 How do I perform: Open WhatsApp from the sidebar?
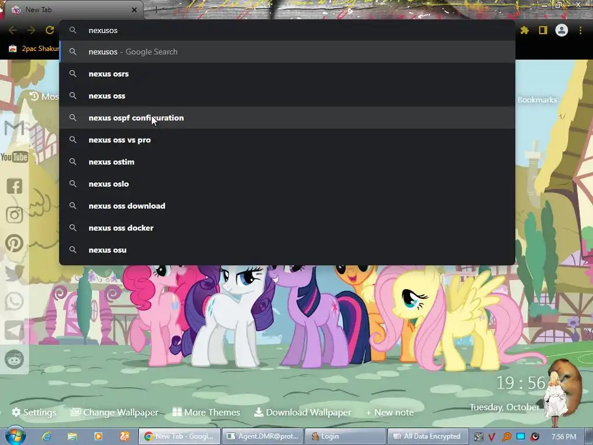(x=14, y=301)
